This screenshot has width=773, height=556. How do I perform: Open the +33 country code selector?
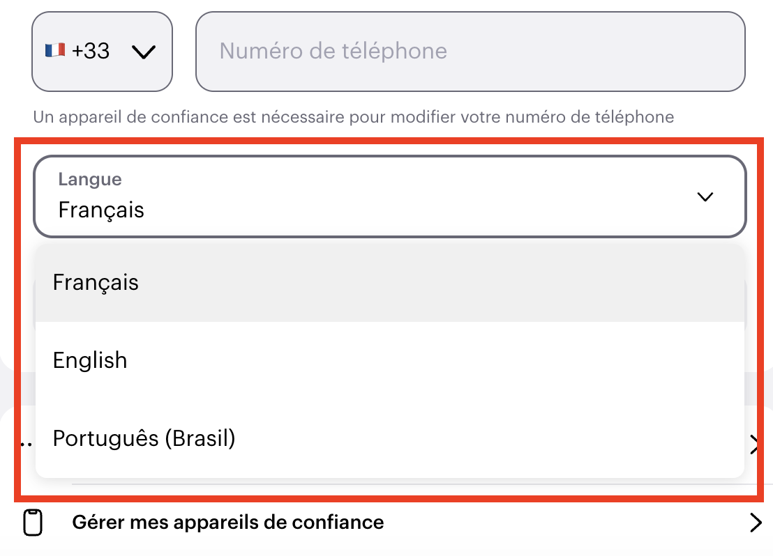[102, 52]
